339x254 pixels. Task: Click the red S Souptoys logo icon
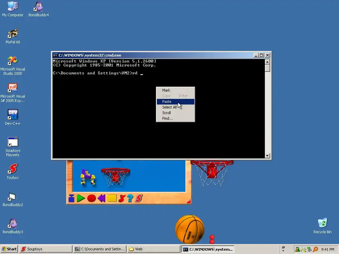pos(139,198)
